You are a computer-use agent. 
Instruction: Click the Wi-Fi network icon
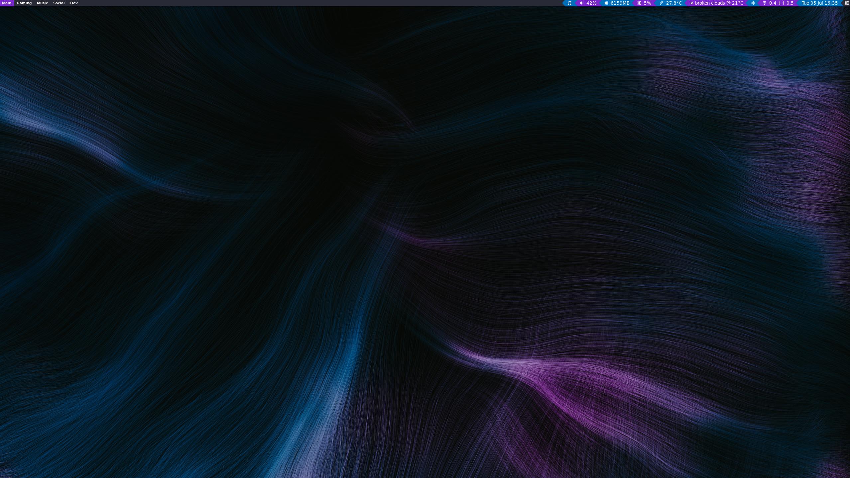tap(764, 3)
